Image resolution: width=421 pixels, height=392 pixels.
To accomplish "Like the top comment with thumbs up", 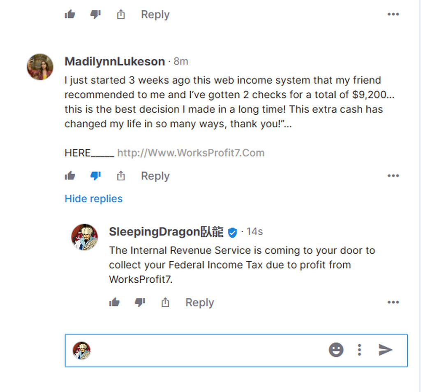I will click(70, 14).
